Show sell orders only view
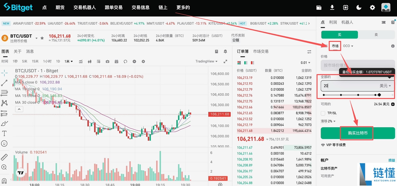397x186 pixels. [252, 63]
